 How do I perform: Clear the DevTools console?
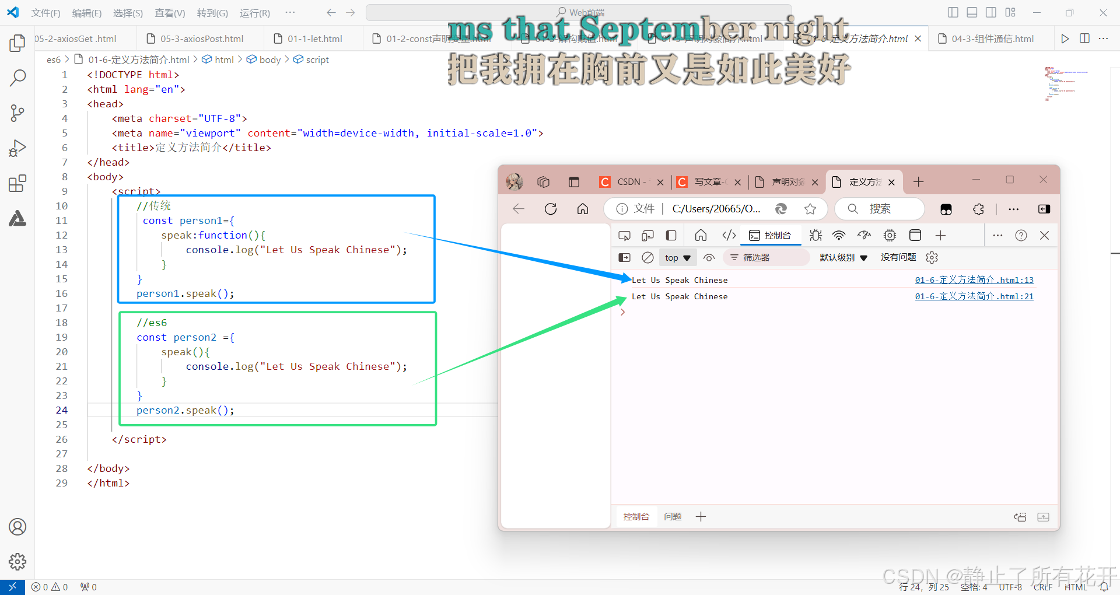(x=647, y=257)
